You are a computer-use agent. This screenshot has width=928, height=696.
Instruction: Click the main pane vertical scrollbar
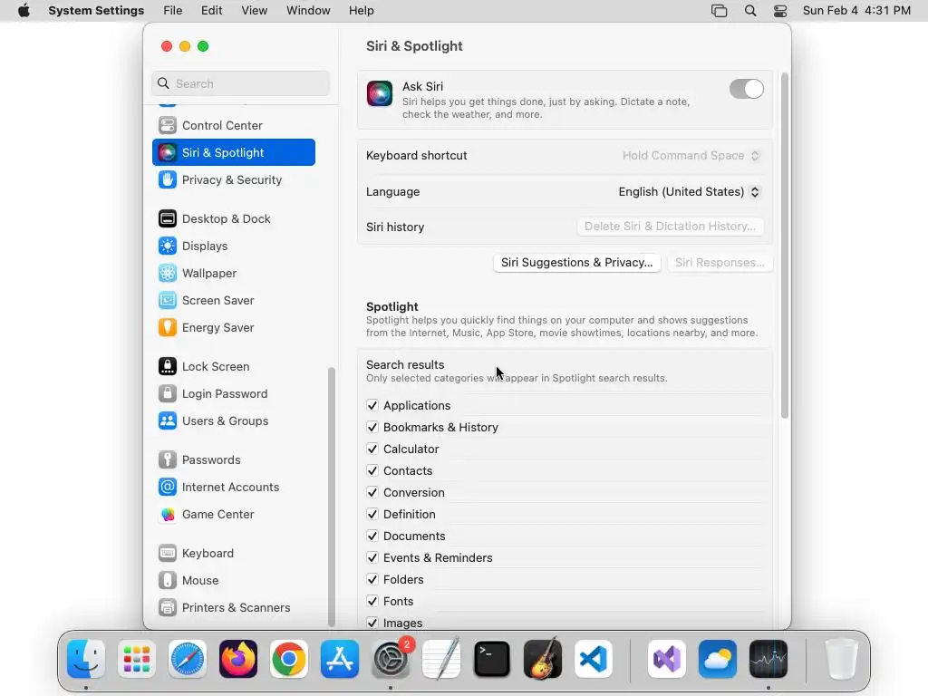pos(785,246)
